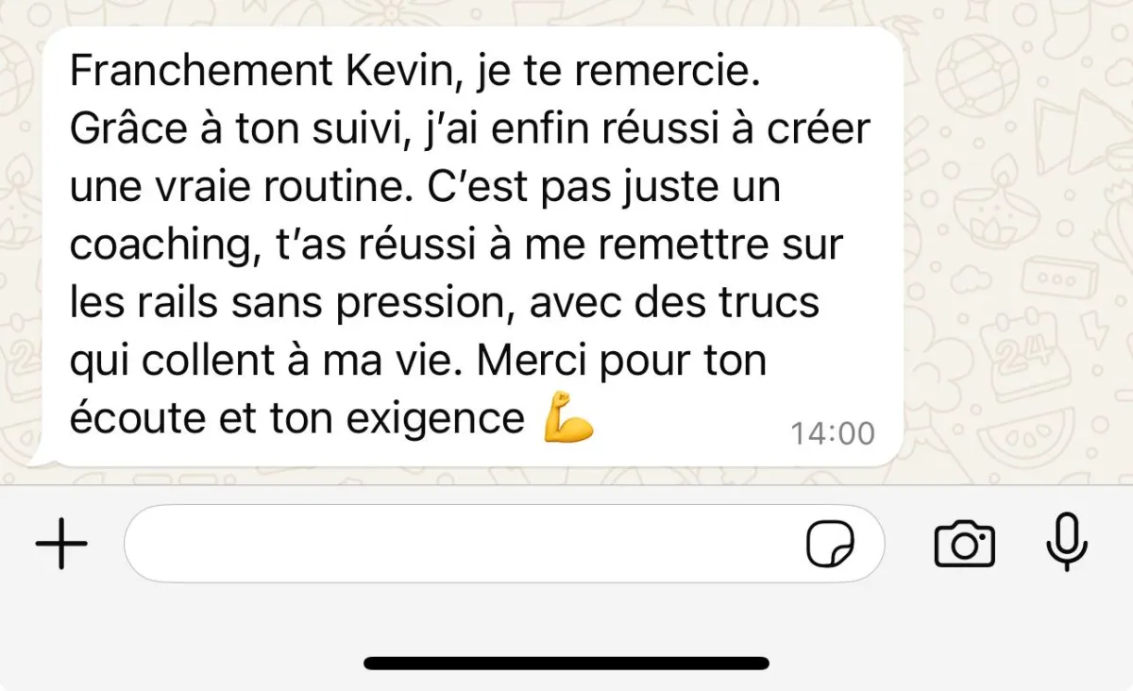This screenshot has height=691, width=1133.
Task: Tap the flexed biceps emoji in the message
Action: 568,421
